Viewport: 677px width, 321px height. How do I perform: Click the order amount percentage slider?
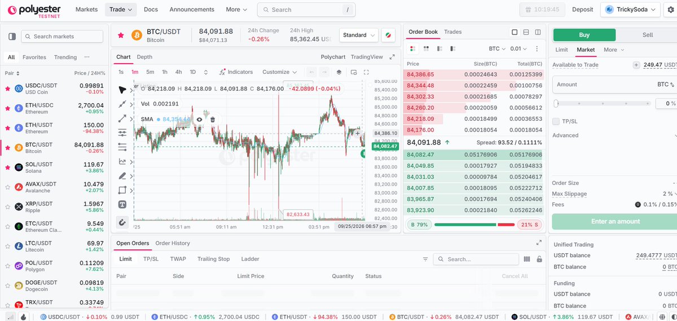click(603, 104)
